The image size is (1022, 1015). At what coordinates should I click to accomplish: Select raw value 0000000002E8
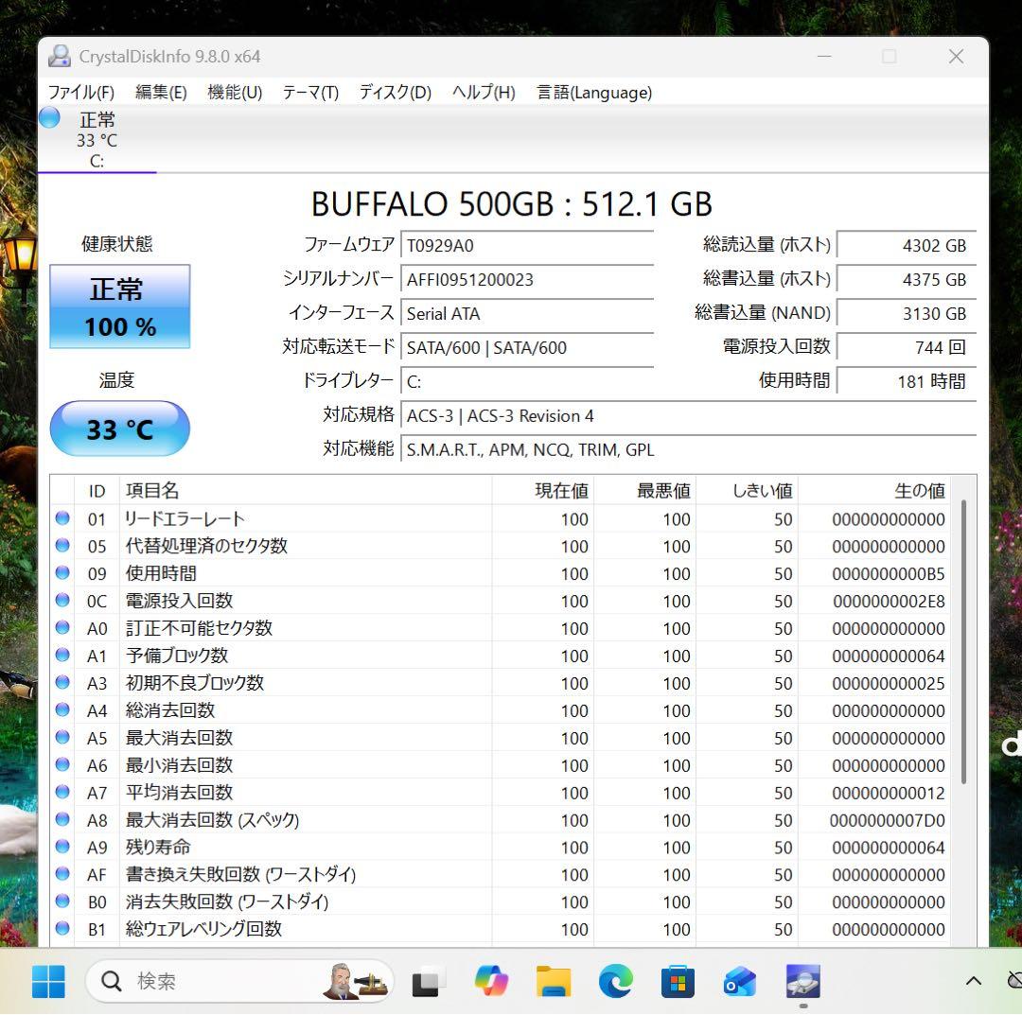point(889,602)
